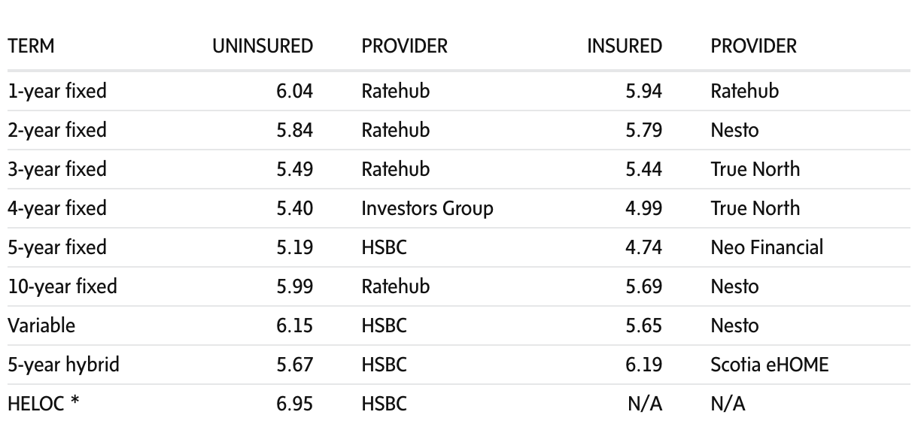
Task: Click the HELOC uninsured rate 6.95
Action: pos(295,404)
